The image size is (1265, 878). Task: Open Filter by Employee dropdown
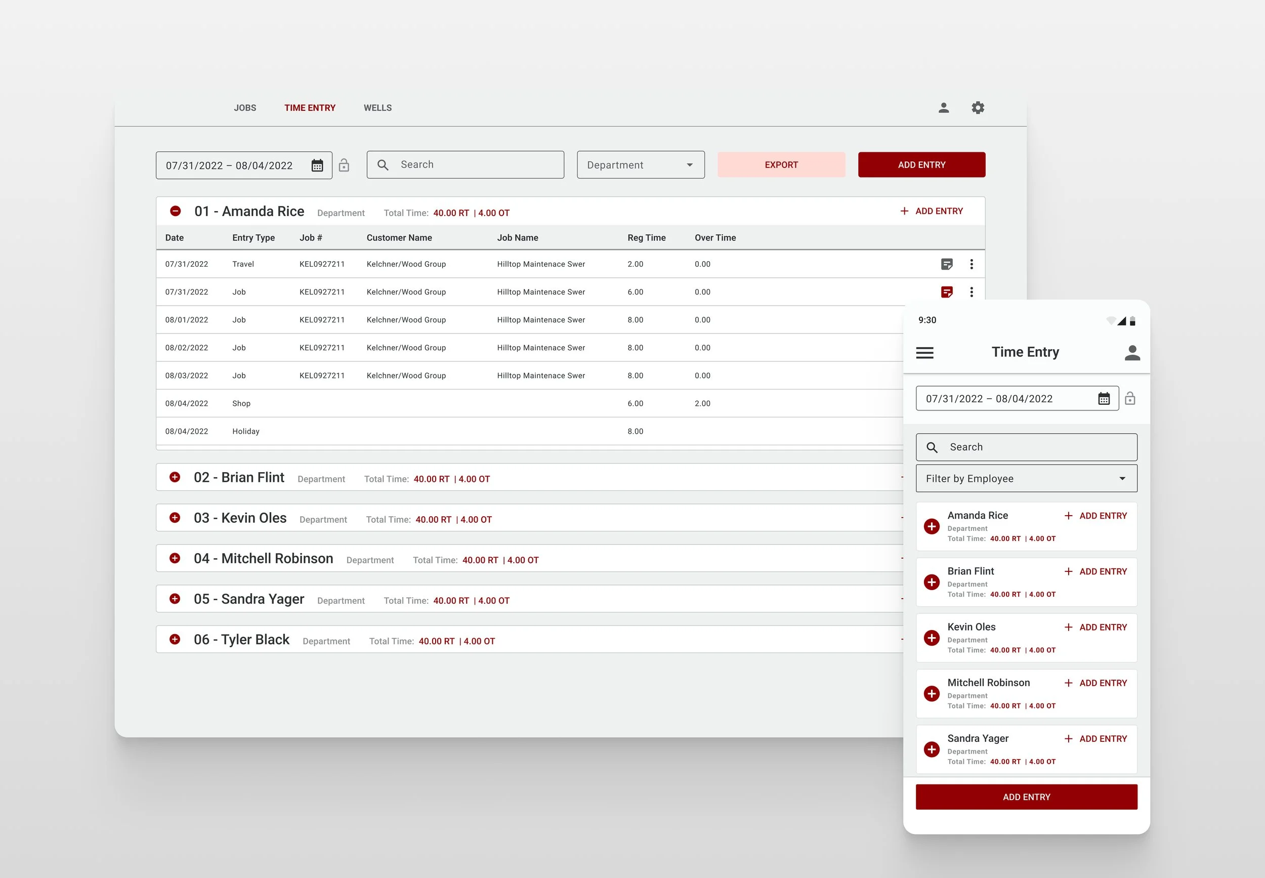(1026, 479)
